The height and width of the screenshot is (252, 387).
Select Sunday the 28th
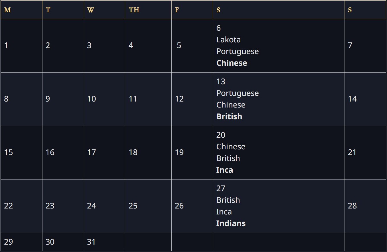tap(352, 206)
